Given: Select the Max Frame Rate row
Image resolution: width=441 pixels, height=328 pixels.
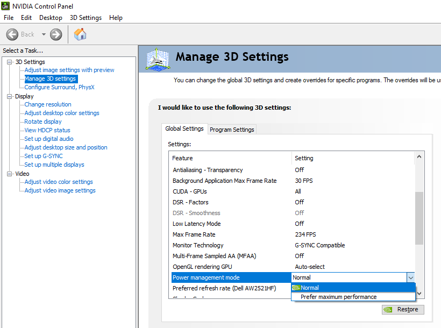Looking at the screenshot, I should pos(293,234).
